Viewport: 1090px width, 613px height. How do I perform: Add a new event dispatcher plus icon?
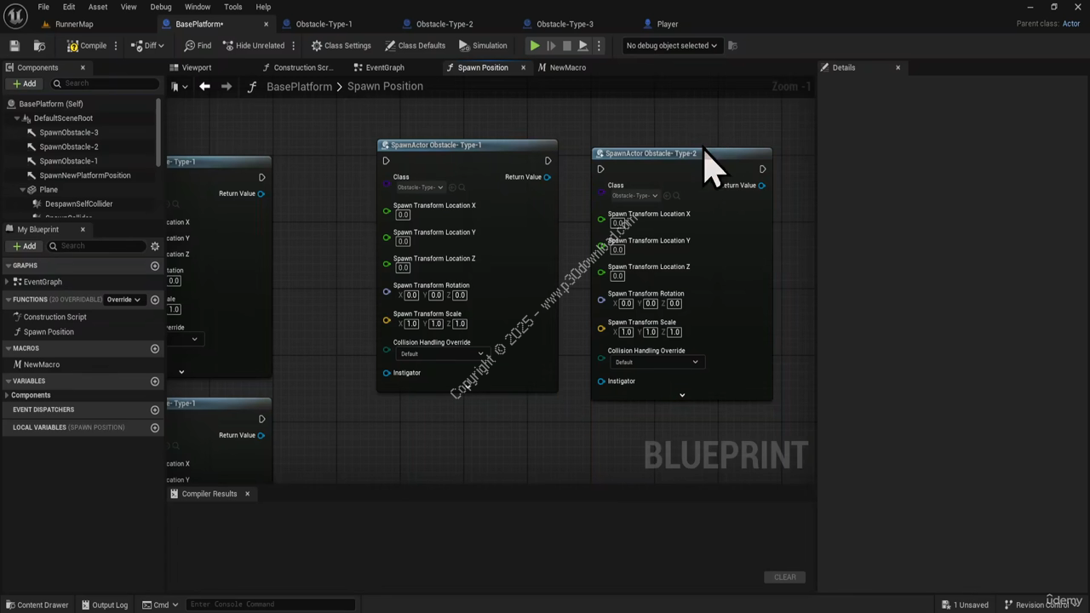pyautogui.click(x=155, y=410)
